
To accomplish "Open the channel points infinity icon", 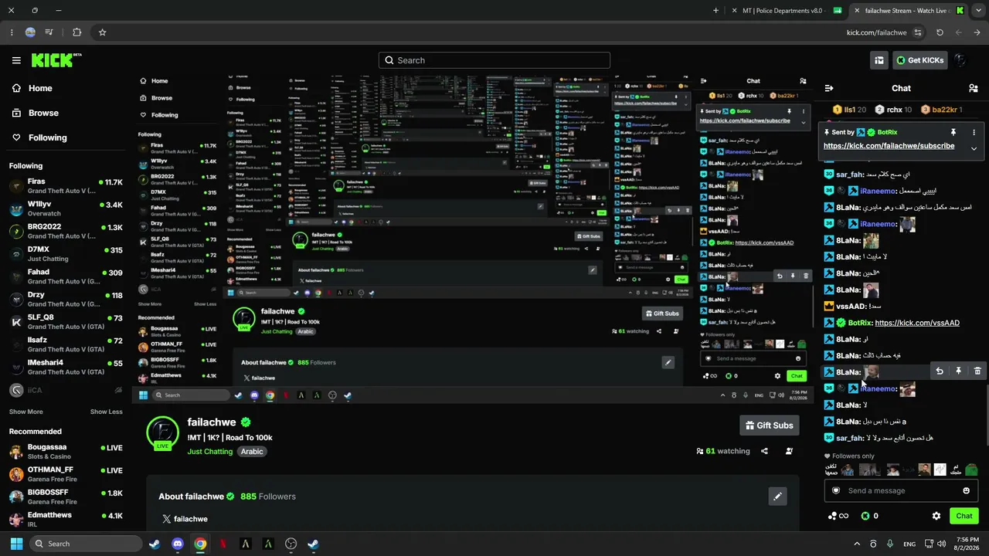I will point(838,516).
